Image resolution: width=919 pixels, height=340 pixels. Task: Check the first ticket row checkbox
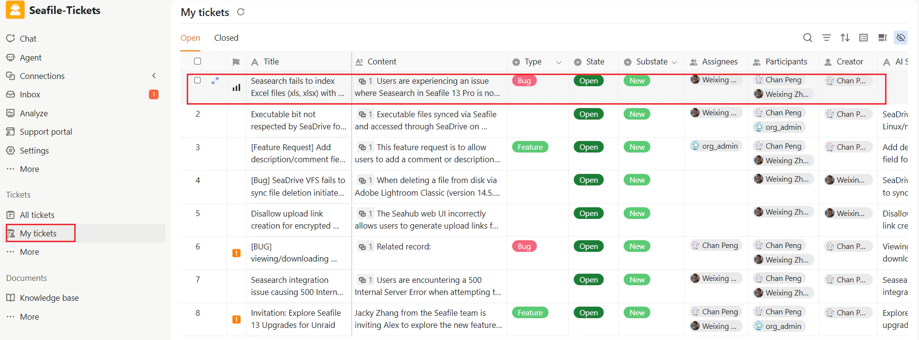pyautogui.click(x=197, y=80)
